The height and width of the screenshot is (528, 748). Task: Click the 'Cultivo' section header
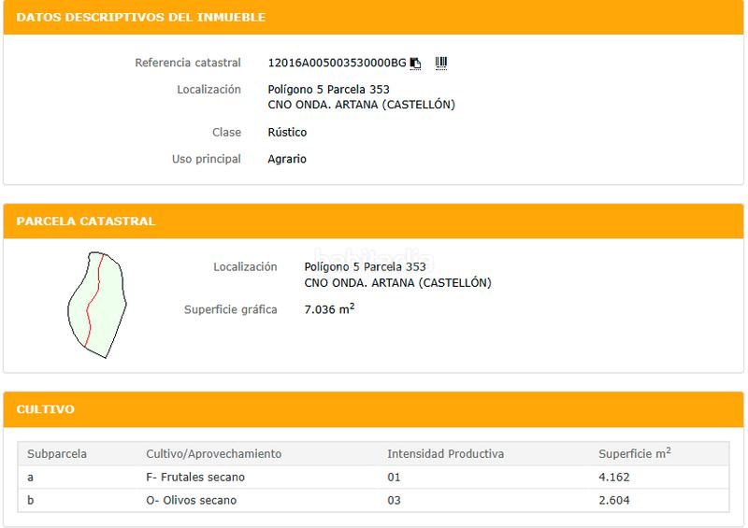(46, 409)
